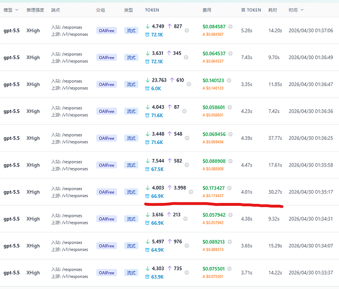Click the duration value 37.77s
The image size is (339, 289).
click(x=275, y=138)
